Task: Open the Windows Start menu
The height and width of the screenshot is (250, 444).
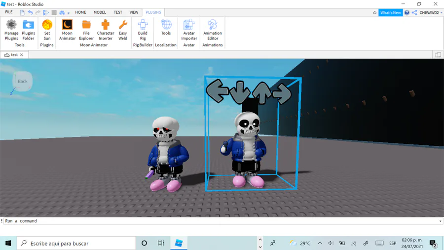Action: click(8, 243)
